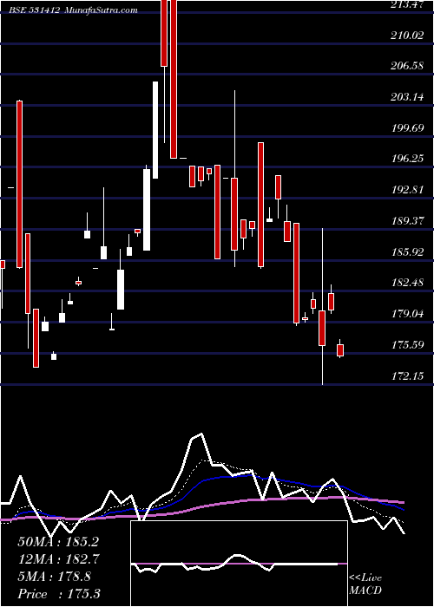This screenshot has height=607, width=434.
Task: Click the BSE 531412 ticker label
Action: tap(35, 10)
